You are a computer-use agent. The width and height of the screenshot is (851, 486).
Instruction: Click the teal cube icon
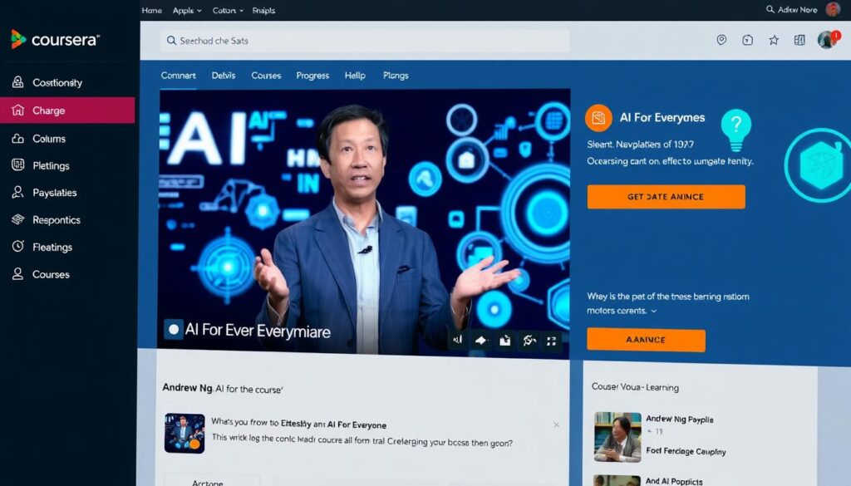819,164
